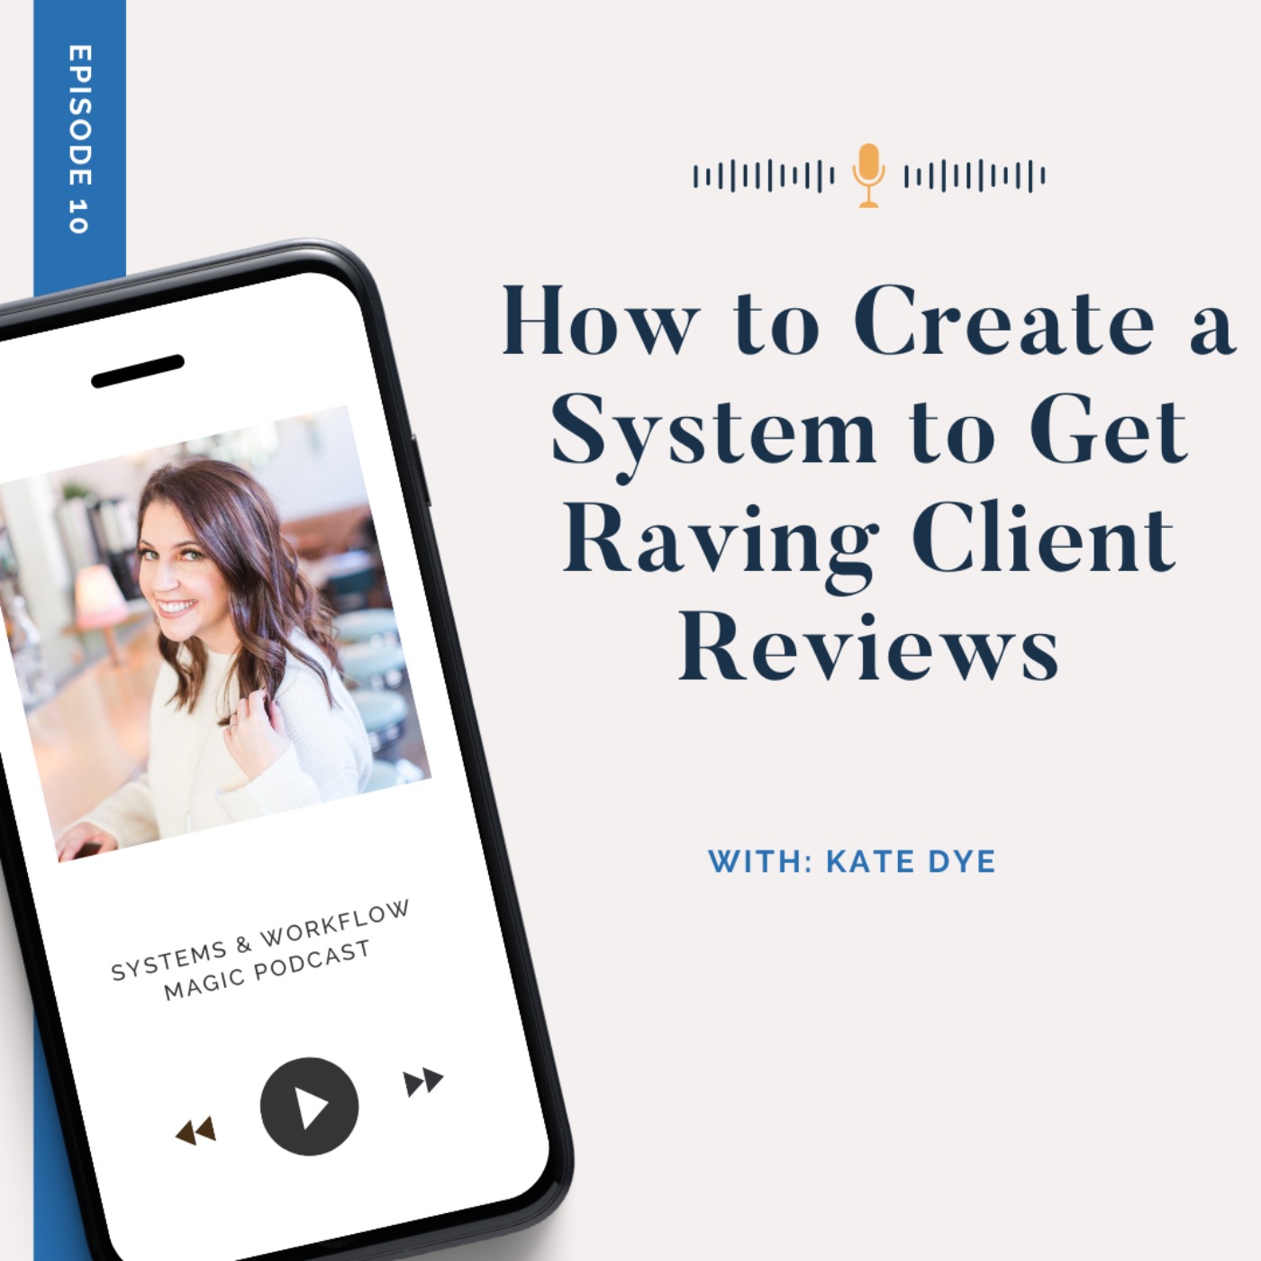
Task: Click the orange microphone icon
Action: pos(868,176)
